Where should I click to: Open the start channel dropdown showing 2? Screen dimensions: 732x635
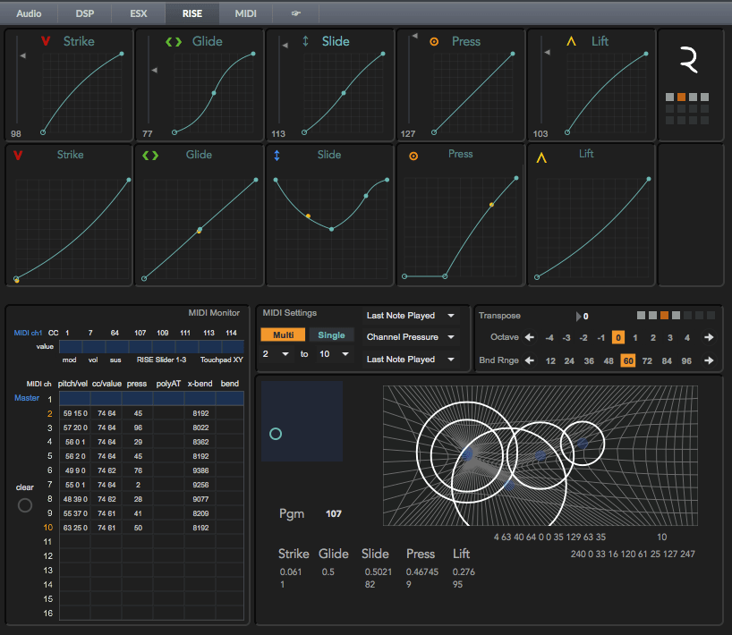coord(273,354)
